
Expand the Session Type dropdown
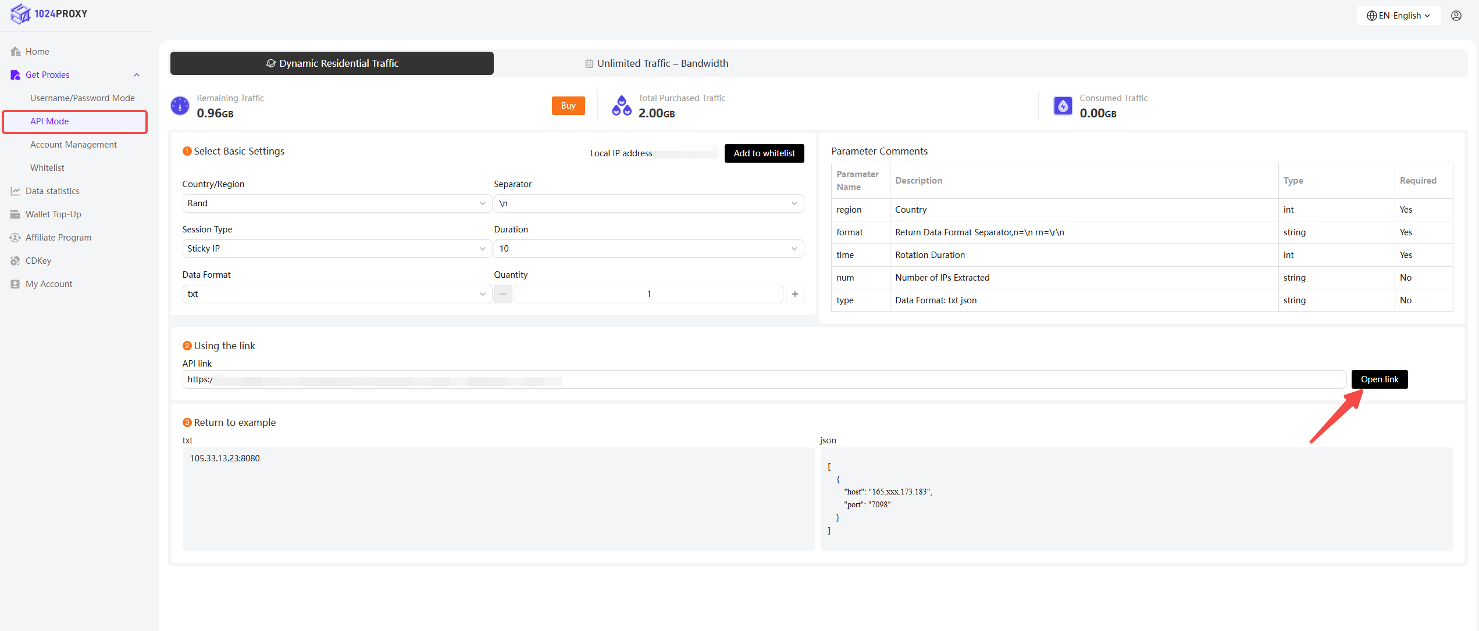[x=336, y=249]
